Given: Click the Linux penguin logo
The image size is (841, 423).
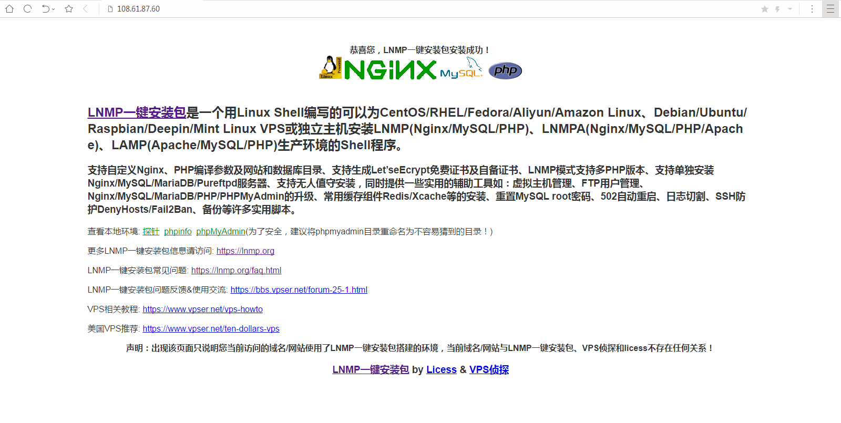Looking at the screenshot, I should (331, 68).
